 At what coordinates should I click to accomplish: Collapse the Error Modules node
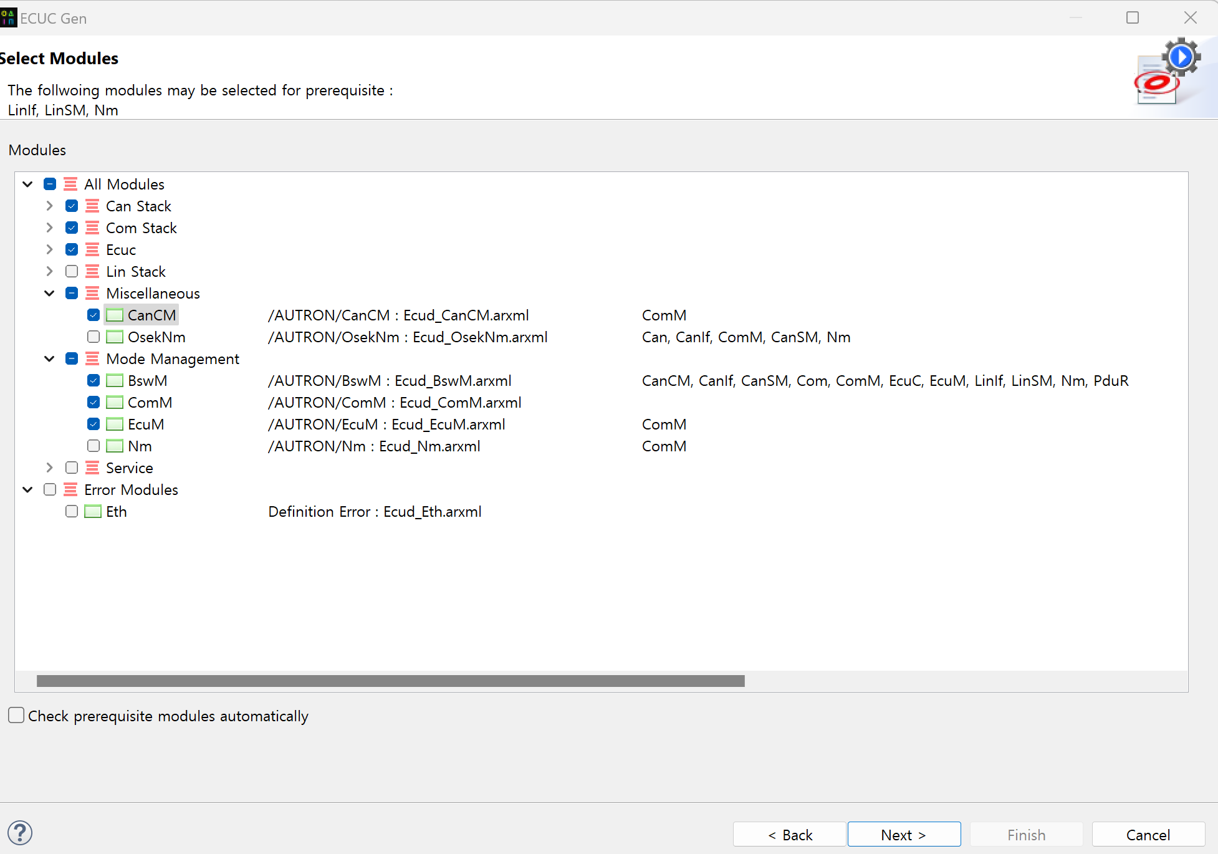coord(27,489)
